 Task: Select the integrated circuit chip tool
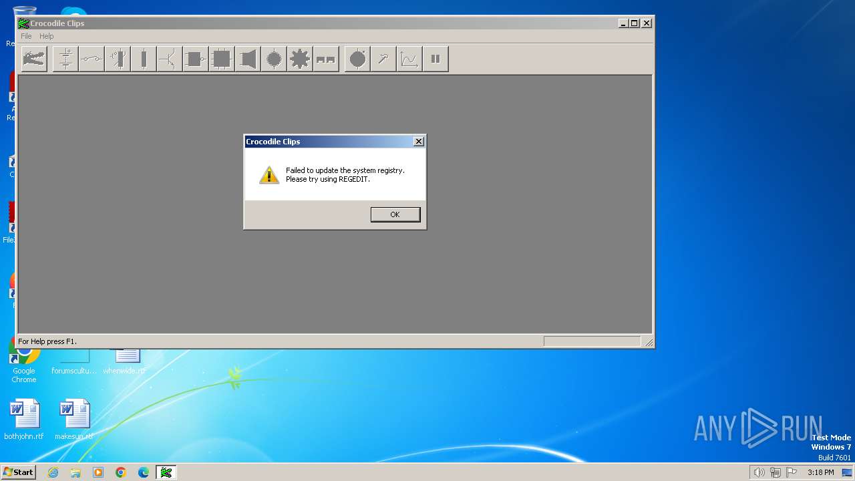pos(222,59)
